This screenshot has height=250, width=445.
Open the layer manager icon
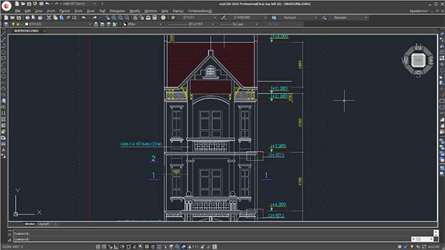click(x=6, y=24)
